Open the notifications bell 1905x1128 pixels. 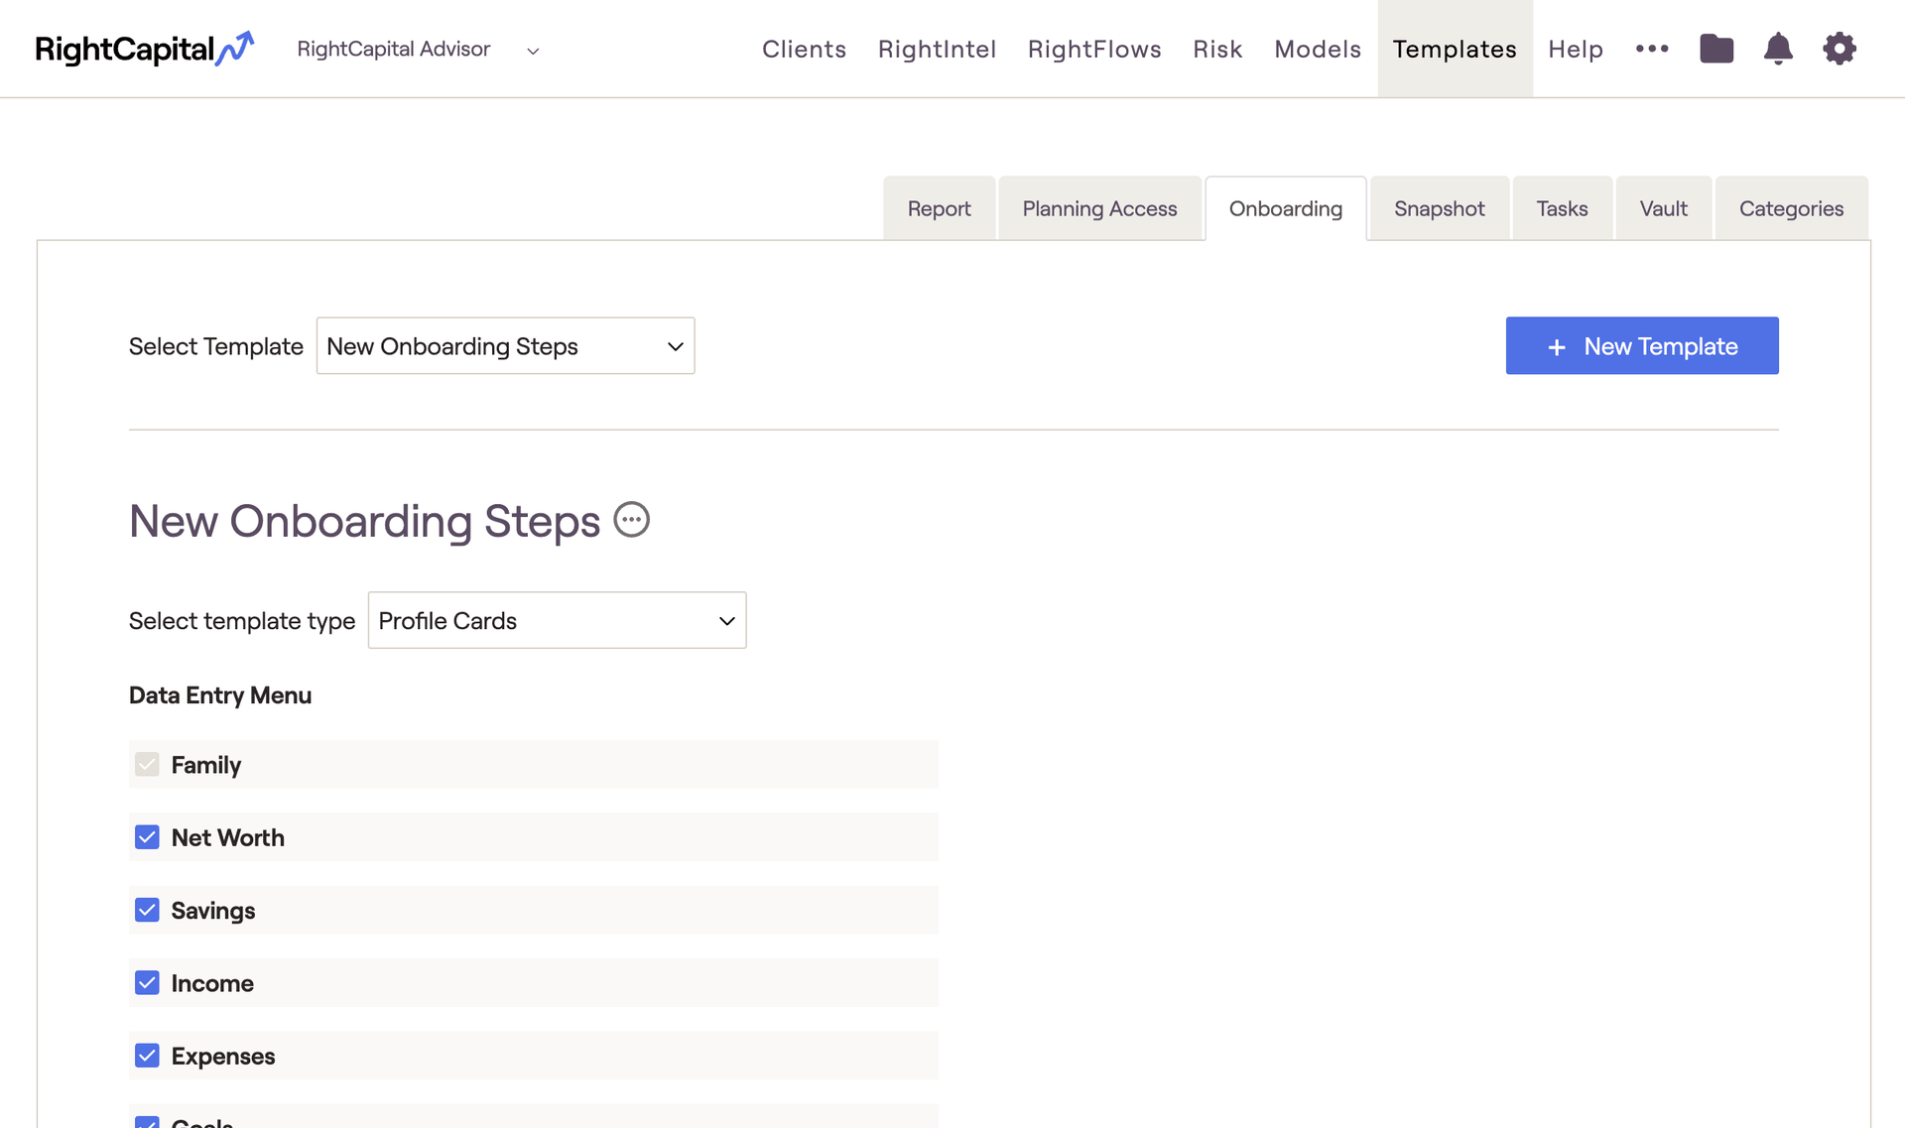[1778, 49]
